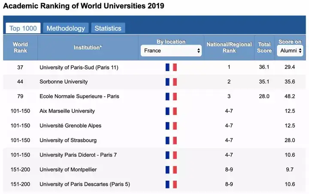This screenshot has height=194, width=309.
Task: Click the flag in University of Strasbourg row
Action: [171, 140]
